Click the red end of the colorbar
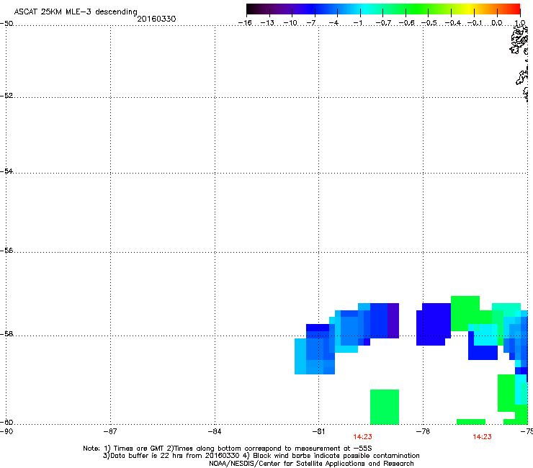The height and width of the screenshot is (468, 533). point(515,9)
